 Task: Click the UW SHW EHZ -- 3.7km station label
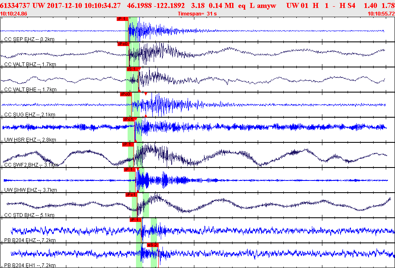click(31, 190)
